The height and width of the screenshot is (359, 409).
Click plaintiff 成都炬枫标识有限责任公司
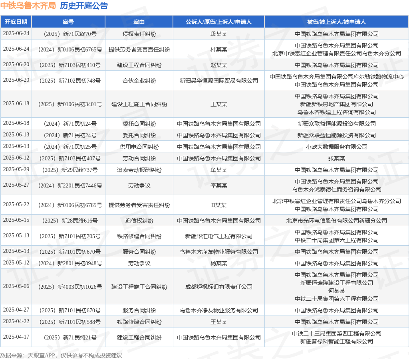(218, 287)
